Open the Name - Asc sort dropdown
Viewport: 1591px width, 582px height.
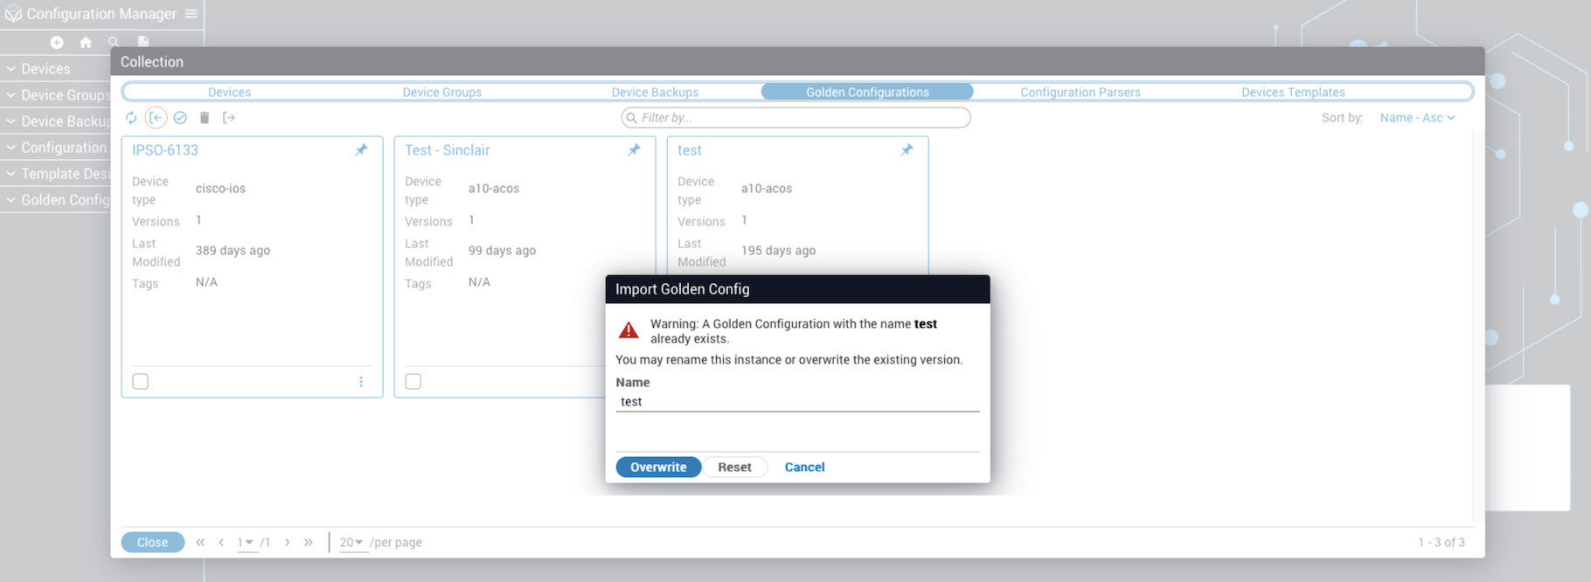tap(1417, 118)
